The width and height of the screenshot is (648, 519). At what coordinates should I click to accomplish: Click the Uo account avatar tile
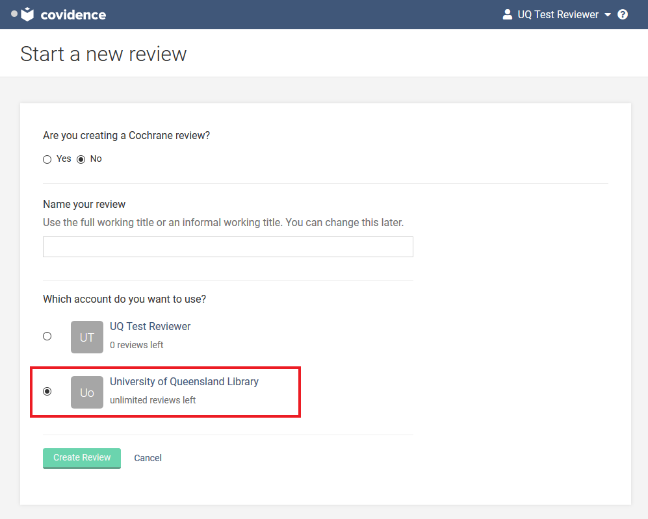(87, 392)
